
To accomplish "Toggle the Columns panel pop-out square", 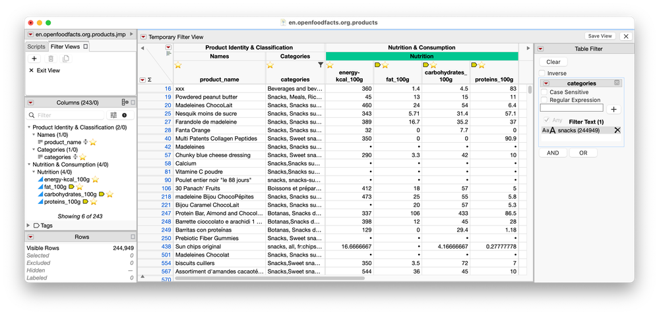I will point(133,102).
